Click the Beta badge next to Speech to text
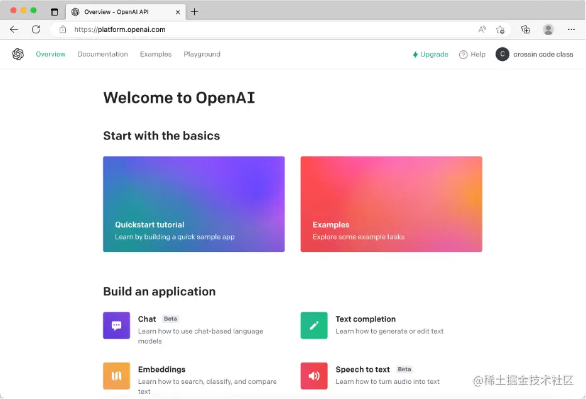586x399 pixels. pyautogui.click(x=404, y=369)
